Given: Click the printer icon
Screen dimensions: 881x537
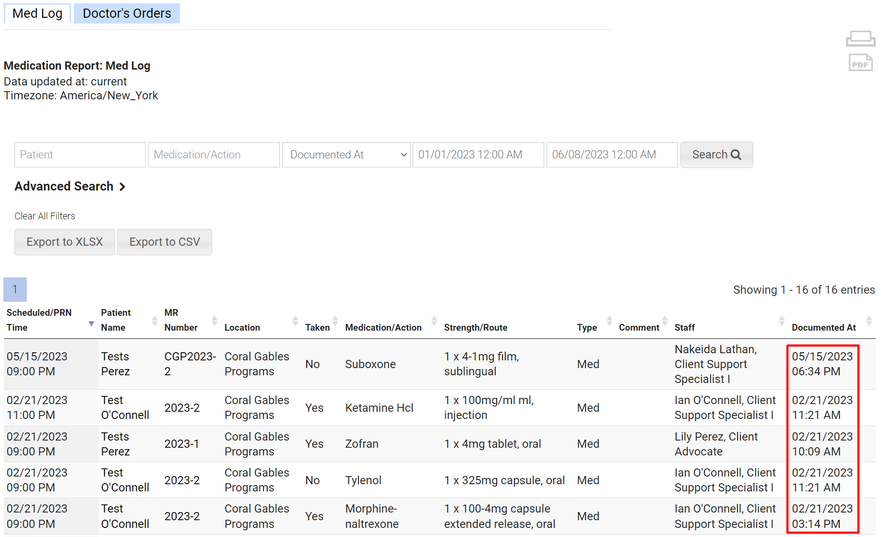Looking at the screenshot, I should 860,38.
